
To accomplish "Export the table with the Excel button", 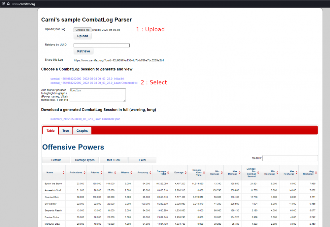I will pos(142,160).
